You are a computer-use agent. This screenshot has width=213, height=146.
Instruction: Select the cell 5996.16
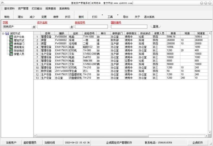tap(173, 37)
